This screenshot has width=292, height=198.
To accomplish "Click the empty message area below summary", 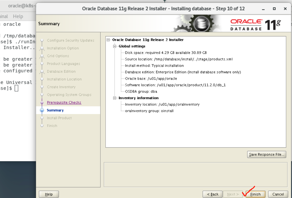I will (195, 174).
